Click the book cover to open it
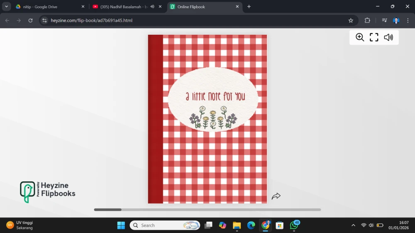This screenshot has height=233, width=415. [207, 119]
